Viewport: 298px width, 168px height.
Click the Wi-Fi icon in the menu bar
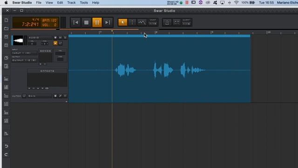236,2
